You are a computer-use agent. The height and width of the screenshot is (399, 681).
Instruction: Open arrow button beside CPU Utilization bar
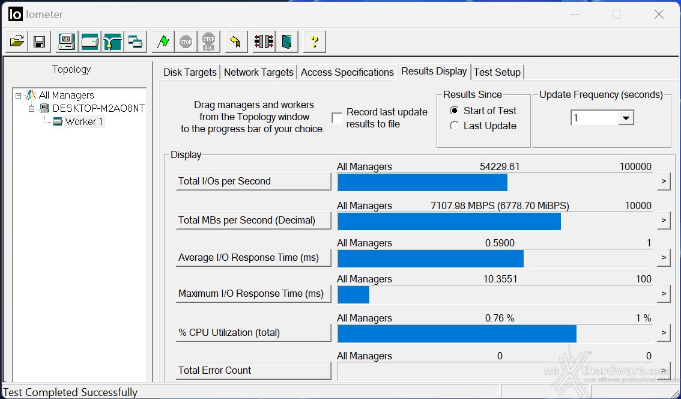pyautogui.click(x=663, y=333)
